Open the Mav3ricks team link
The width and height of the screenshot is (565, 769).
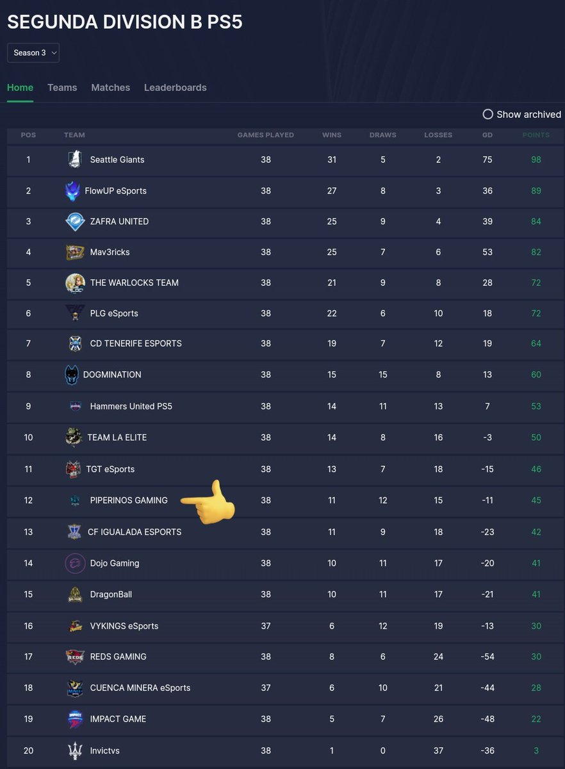[110, 252]
